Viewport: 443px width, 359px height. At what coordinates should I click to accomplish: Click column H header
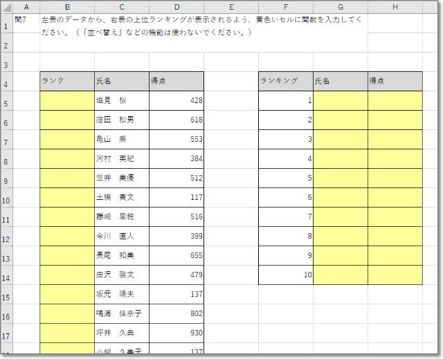tap(395, 7)
